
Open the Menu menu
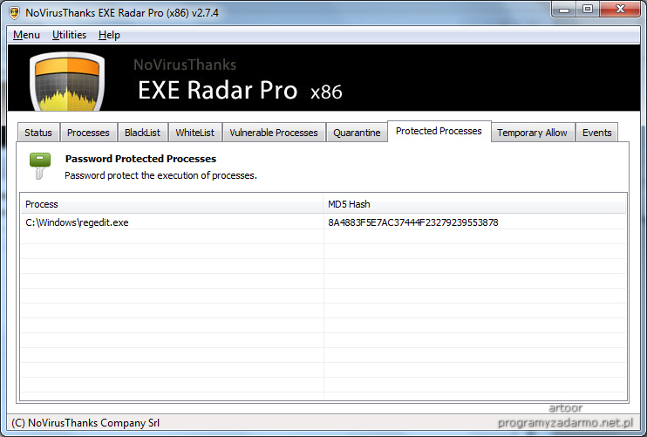point(26,35)
